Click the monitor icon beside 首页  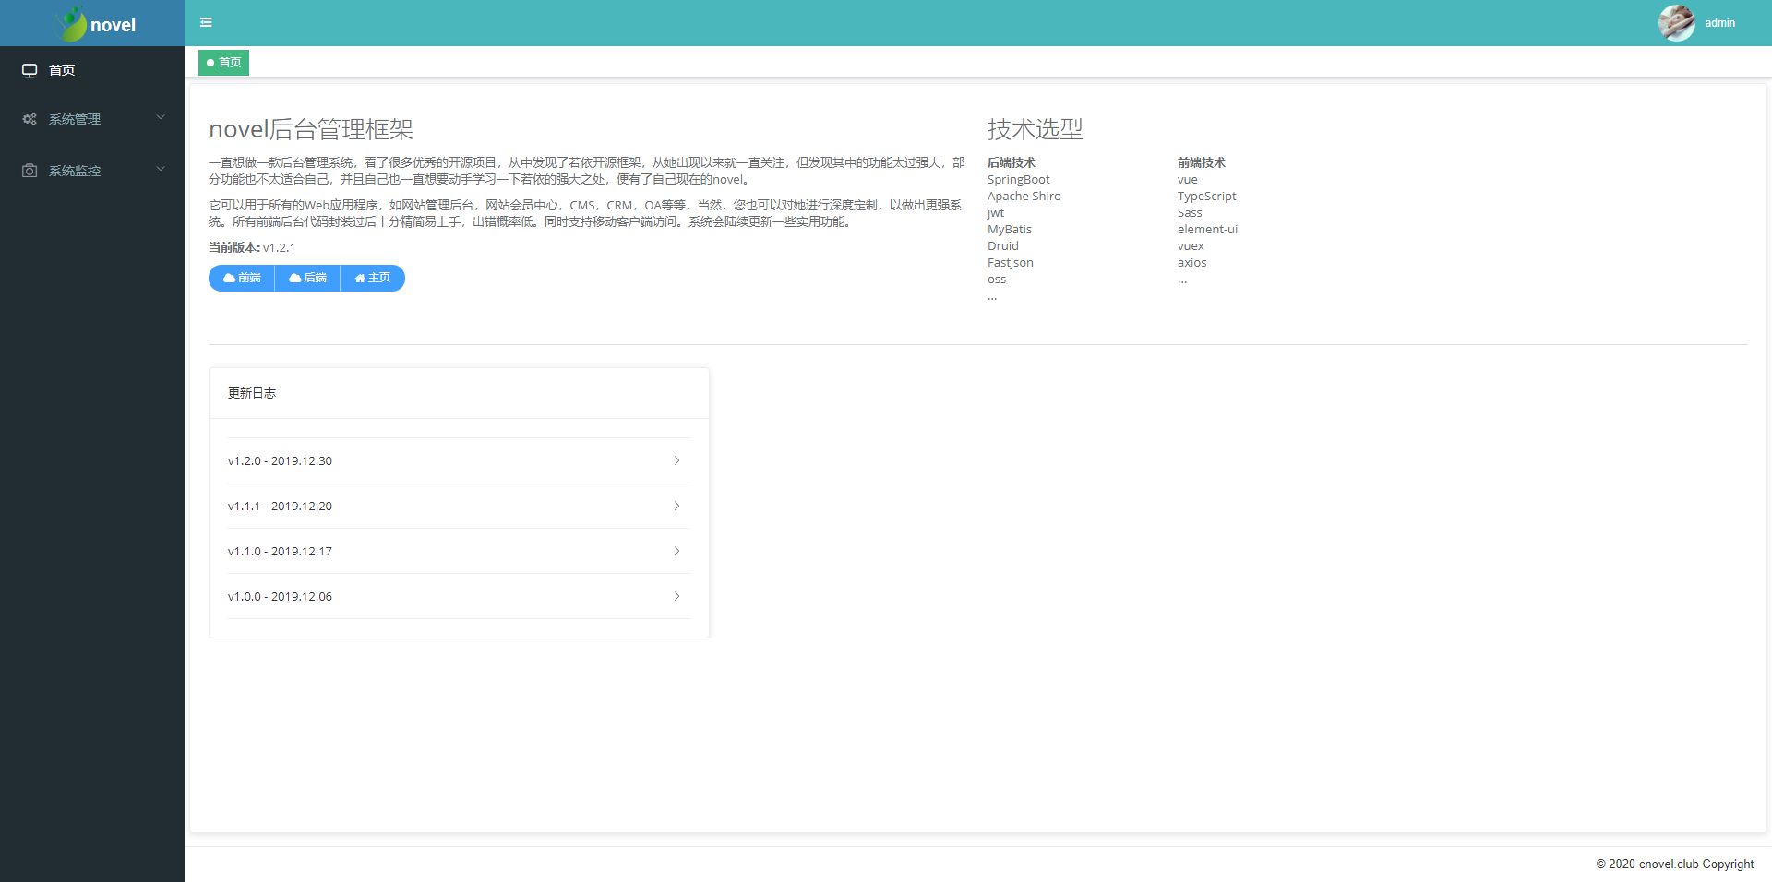(x=30, y=70)
